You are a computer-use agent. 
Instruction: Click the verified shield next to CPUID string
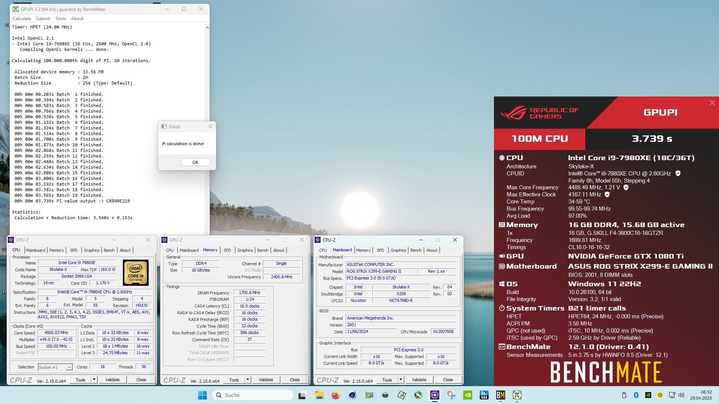[x=678, y=173]
